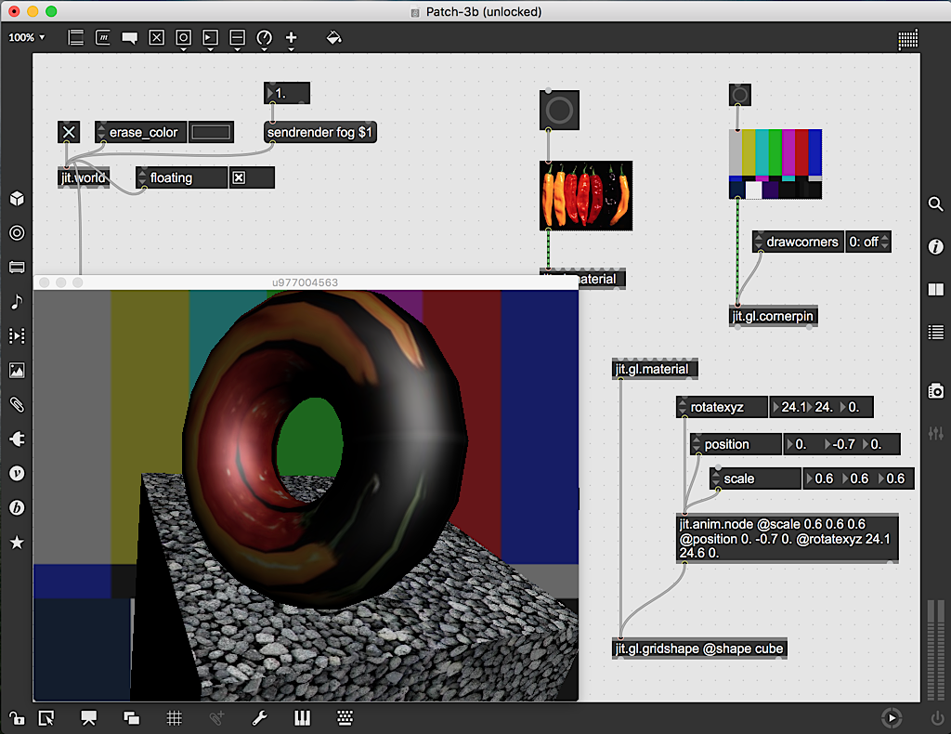Open the Max target icon in left sidebar
This screenshot has height=734, width=951.
17,233
